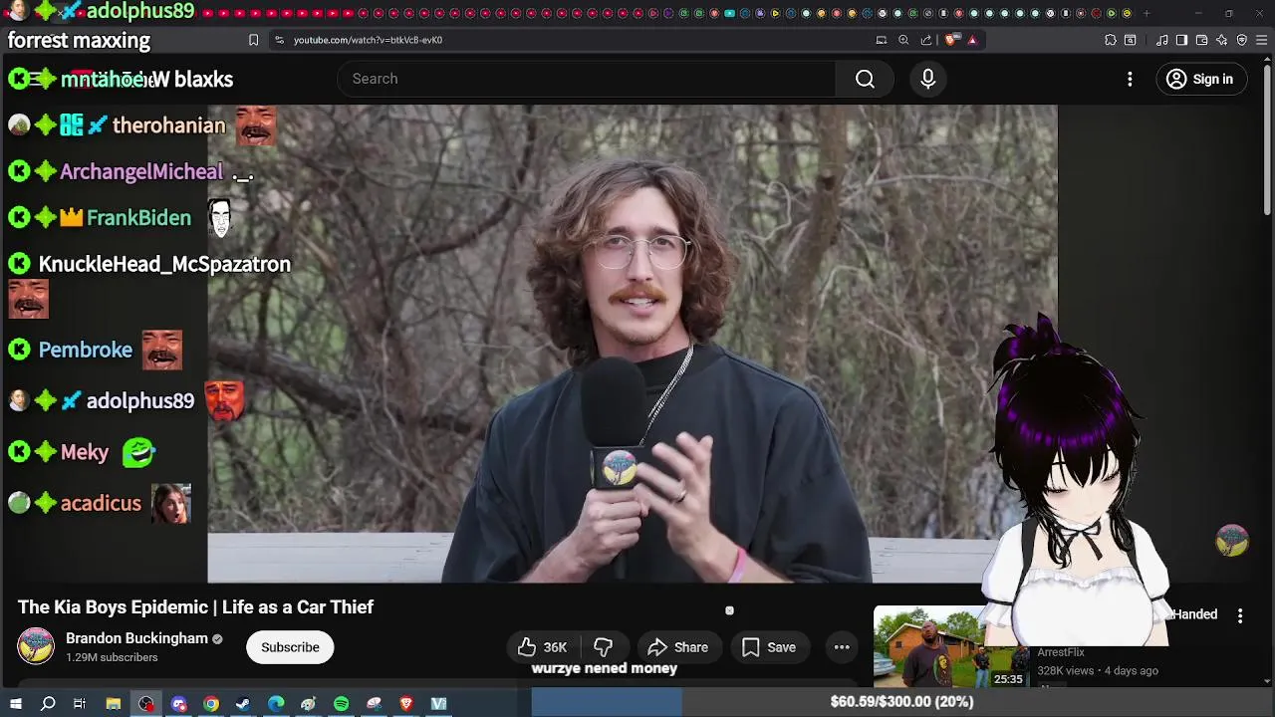Click chat user therohanian
1275x717 pixels.
169,125
